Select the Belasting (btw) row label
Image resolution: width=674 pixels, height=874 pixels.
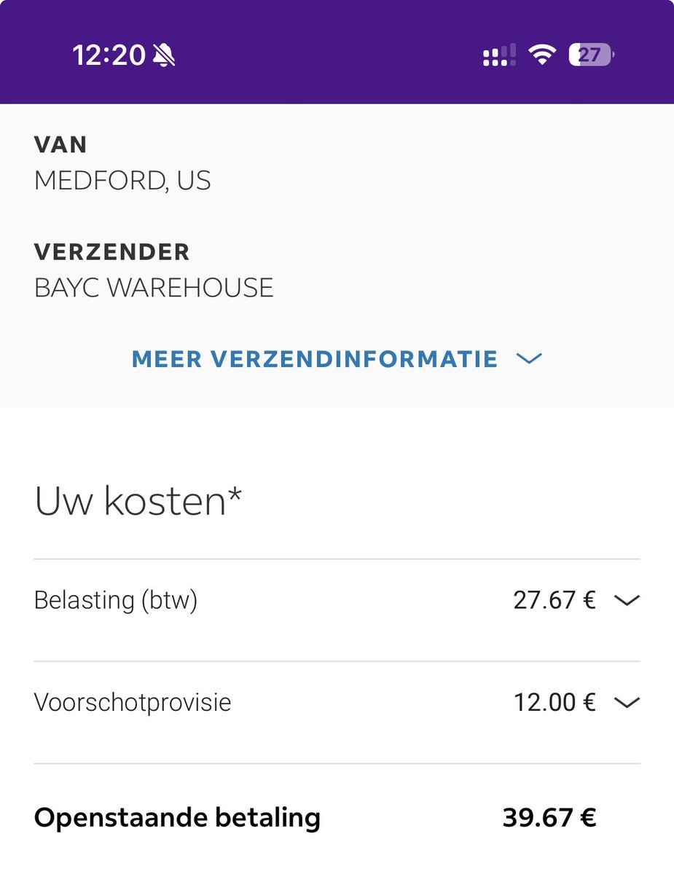pos(116,600)
